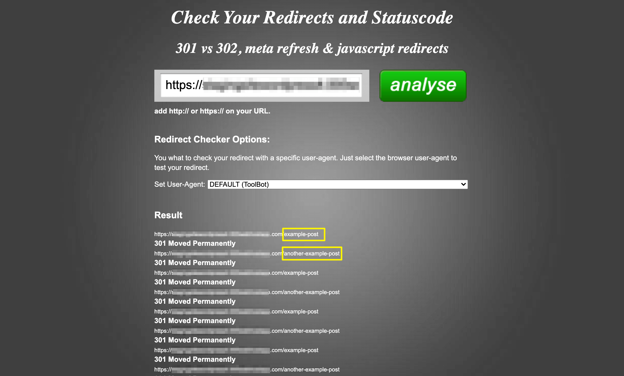This screenshot has width=624, height=376.
Task: Click the first 301 Moved Permanently result
Action: click(195, 243)
